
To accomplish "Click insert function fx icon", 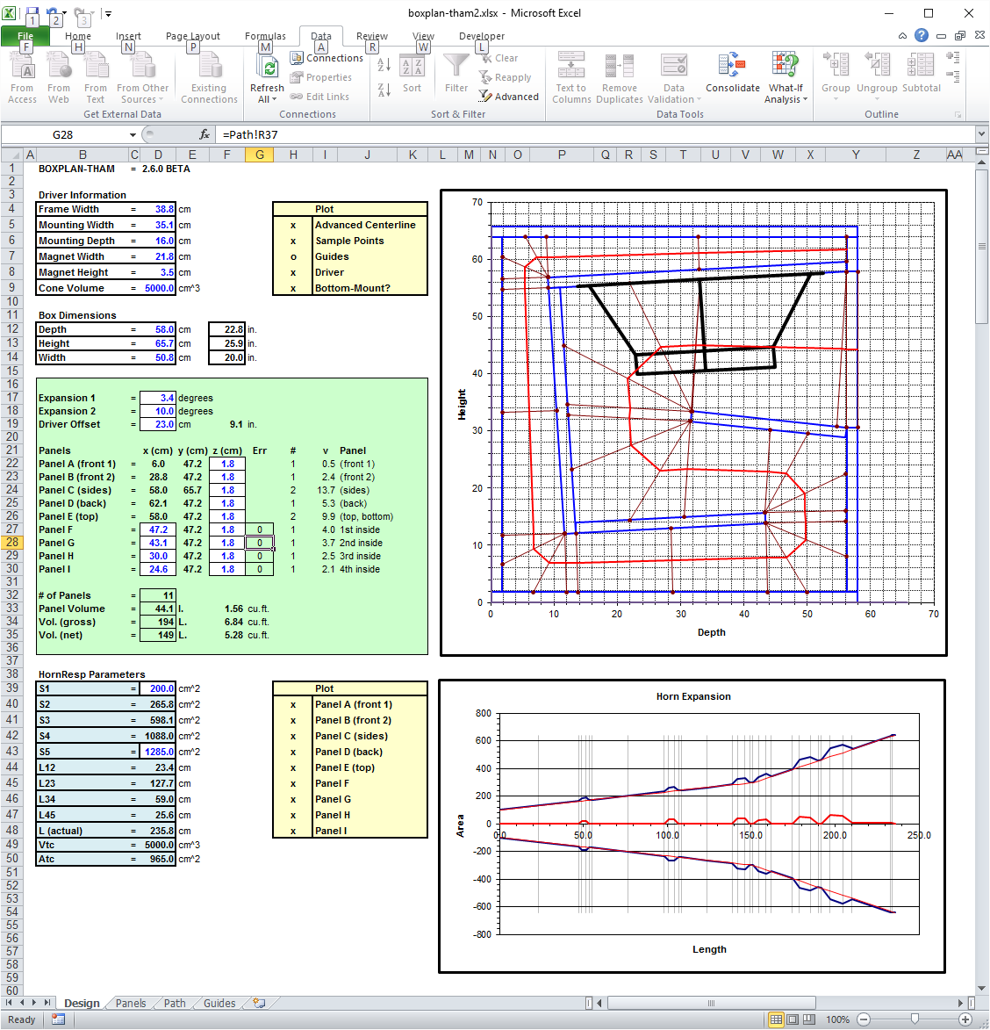I will tap(204, 134).
